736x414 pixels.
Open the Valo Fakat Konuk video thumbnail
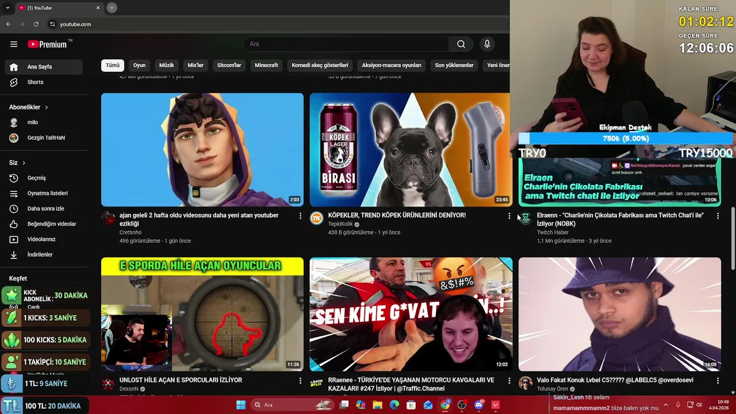tap(619, 314)
